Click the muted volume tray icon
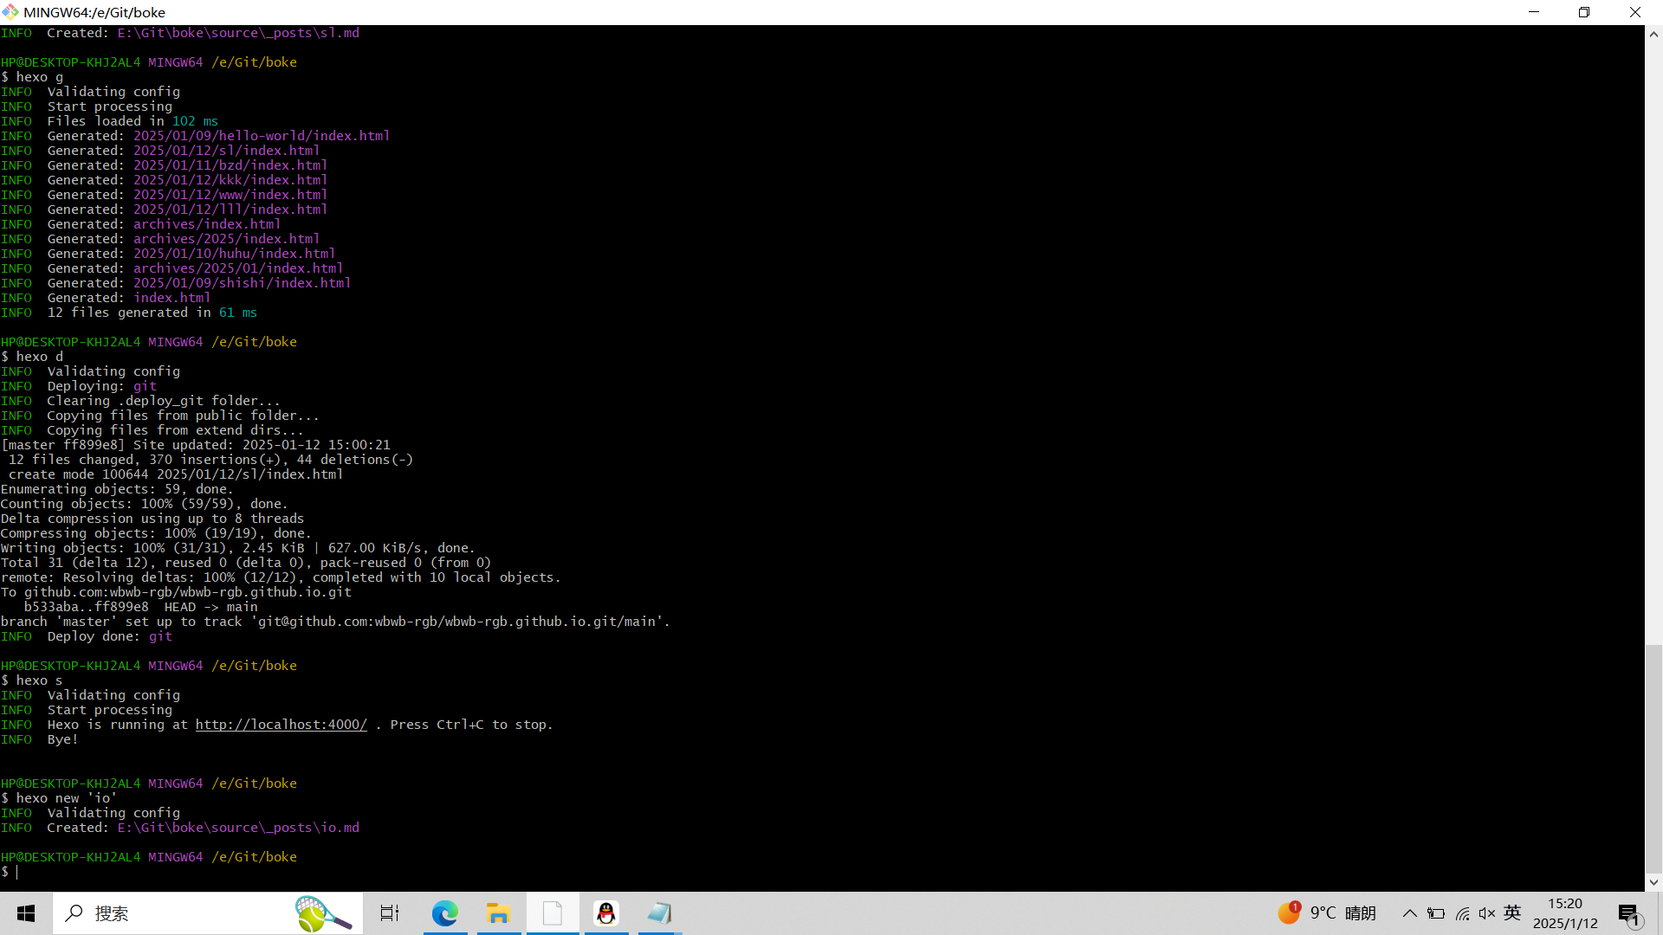Screen dimensions: 1663x935 [x=1487, y=913]
